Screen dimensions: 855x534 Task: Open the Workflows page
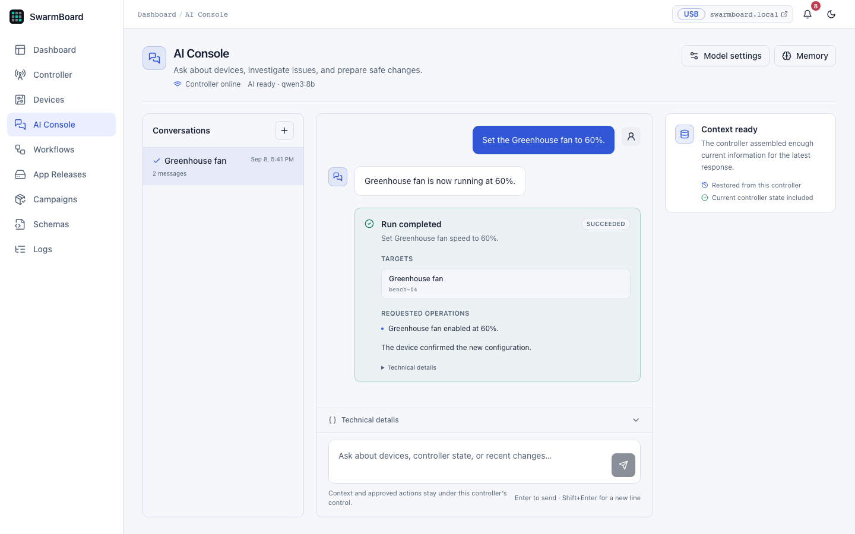(61, 150)
